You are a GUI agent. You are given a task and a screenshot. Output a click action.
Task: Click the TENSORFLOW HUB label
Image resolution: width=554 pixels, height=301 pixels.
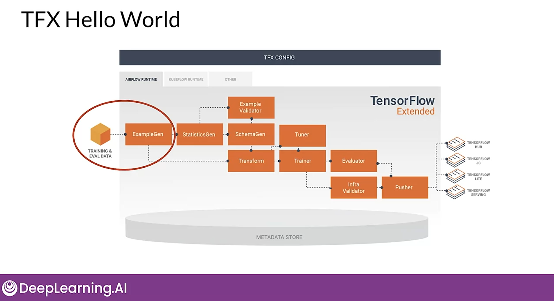(478, 145)
